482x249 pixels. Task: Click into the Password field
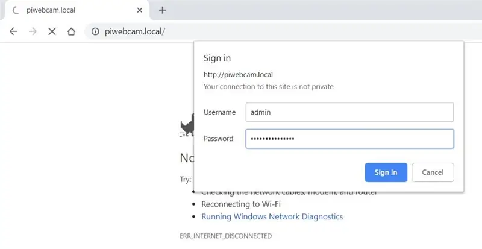point(349,139)
